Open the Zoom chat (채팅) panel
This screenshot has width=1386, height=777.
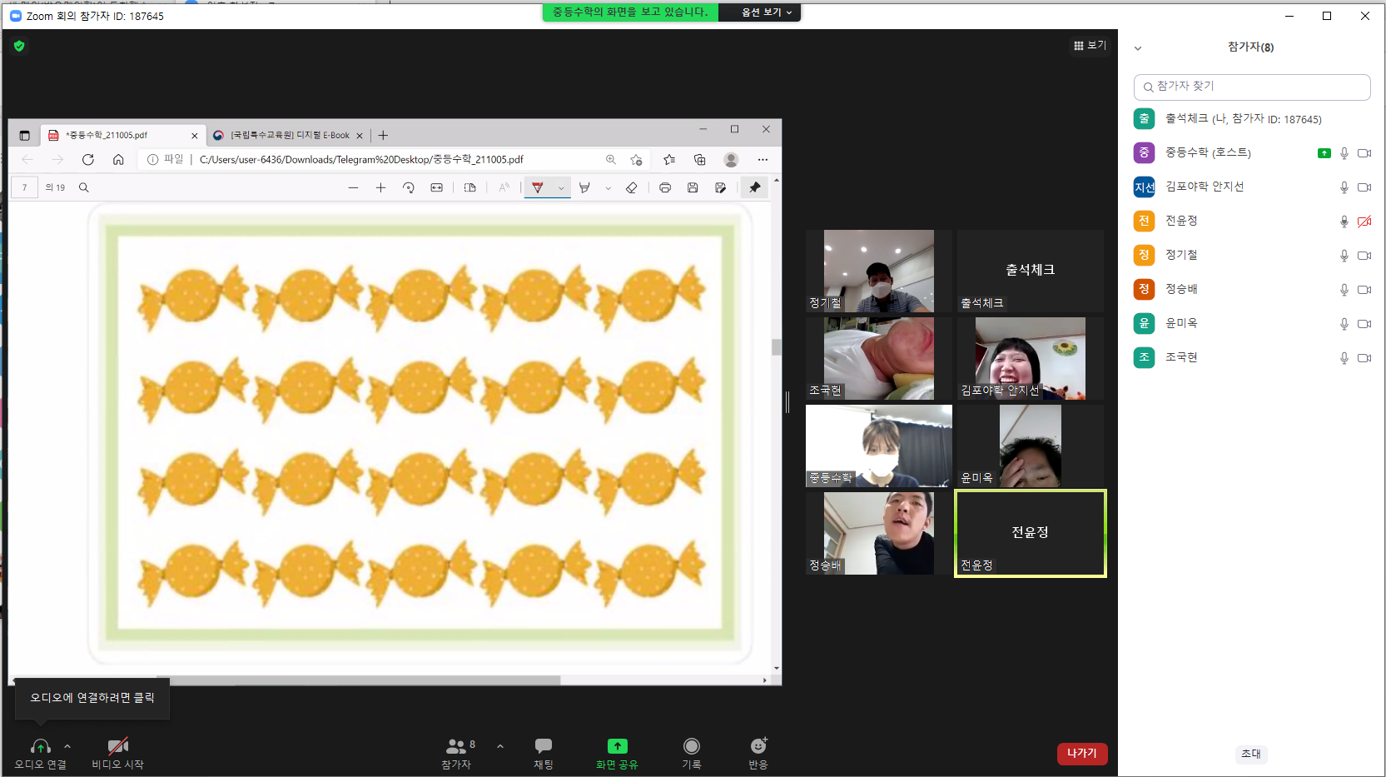click(544, 753)
